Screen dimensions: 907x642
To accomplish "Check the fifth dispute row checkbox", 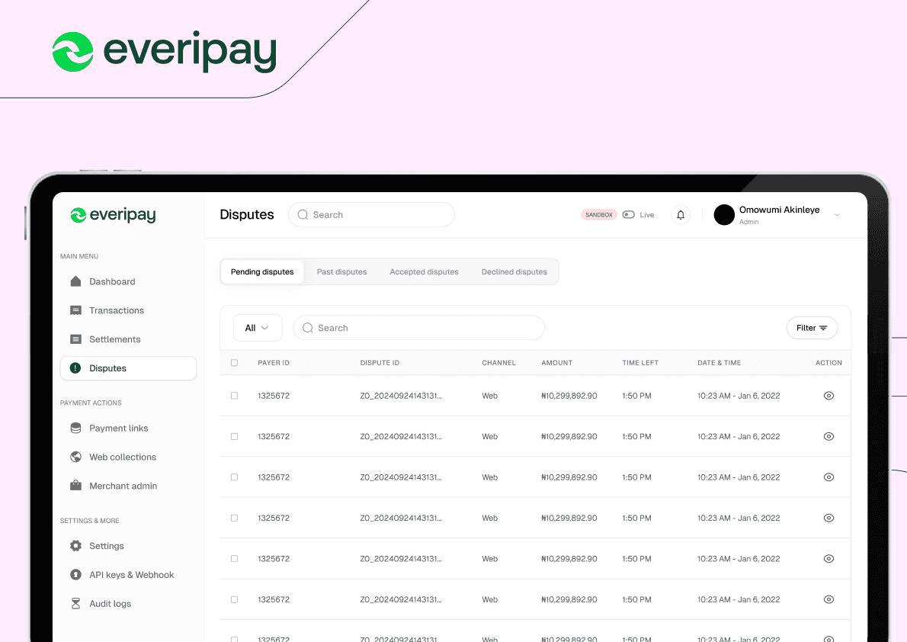I will pos(234,559).
